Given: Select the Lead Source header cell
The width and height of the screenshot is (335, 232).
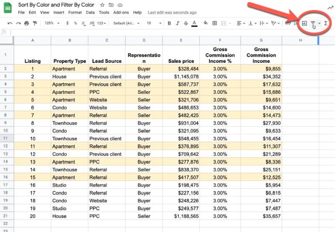Looking at the screenshot, I should tap(106, 55).
